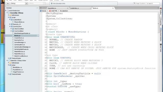Click the match3extension solution icon
The height and width of the screenshot is (92, 163).
tap(8, 11)
